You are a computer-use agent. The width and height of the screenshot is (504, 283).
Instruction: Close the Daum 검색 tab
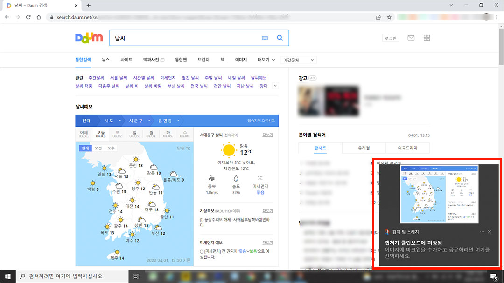[76, 6]
